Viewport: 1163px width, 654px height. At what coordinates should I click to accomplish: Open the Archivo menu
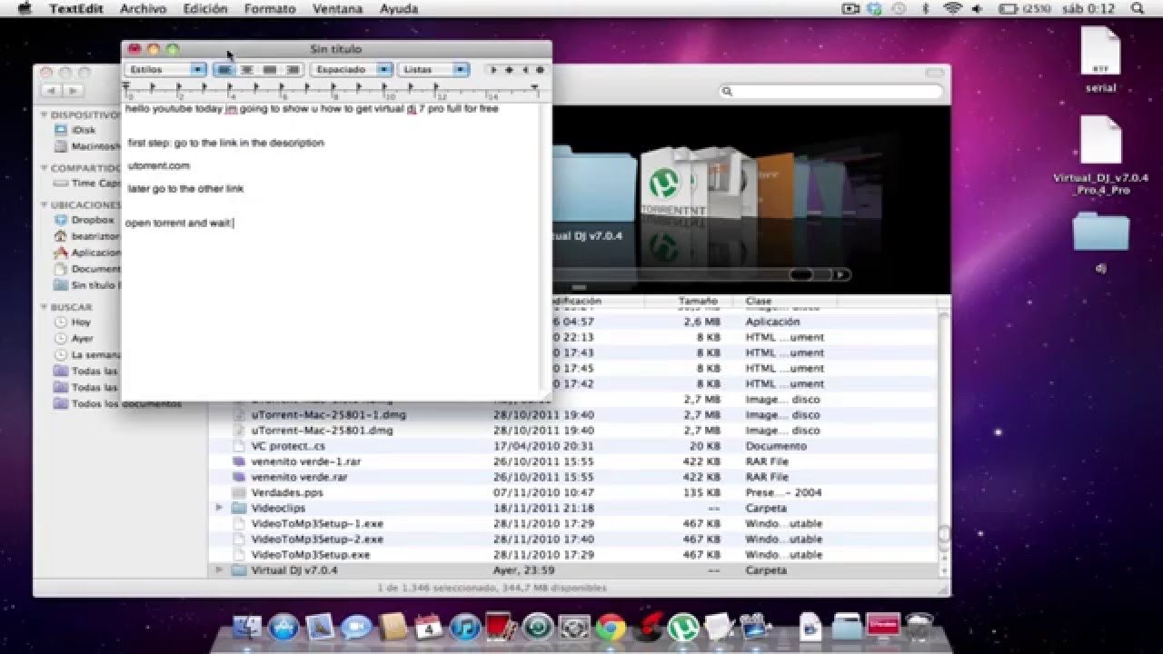[x=143, y=8]
